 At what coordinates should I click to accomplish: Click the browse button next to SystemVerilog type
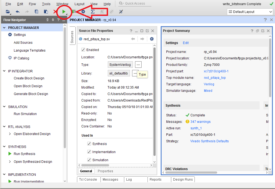(x=138, y=65)
